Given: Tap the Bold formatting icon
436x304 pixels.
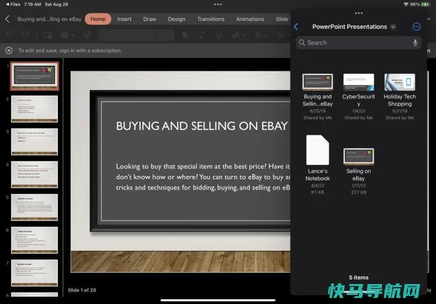Looking at the screenshot, I should [185, 35].
